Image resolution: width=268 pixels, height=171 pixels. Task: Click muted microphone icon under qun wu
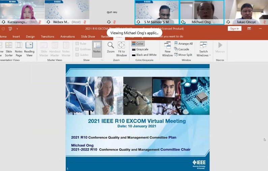[x=115, y=22]
